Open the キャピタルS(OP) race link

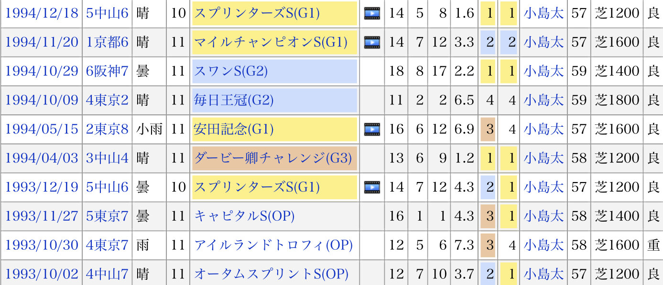[x=244, y=216]
